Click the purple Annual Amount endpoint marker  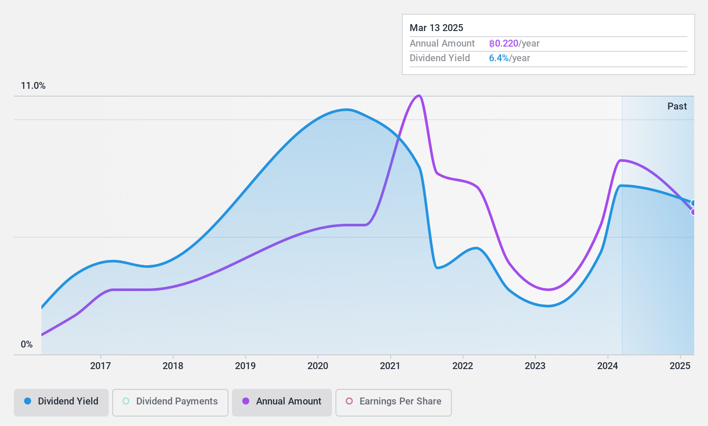coord(694,212)
